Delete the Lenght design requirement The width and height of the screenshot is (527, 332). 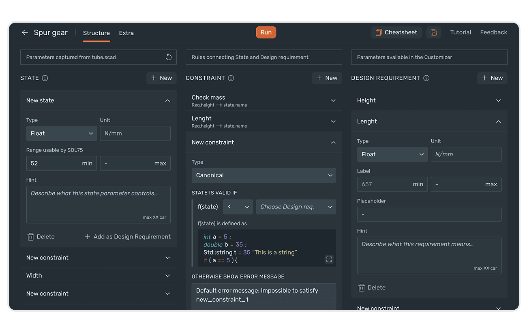click(x=372, y=288)
